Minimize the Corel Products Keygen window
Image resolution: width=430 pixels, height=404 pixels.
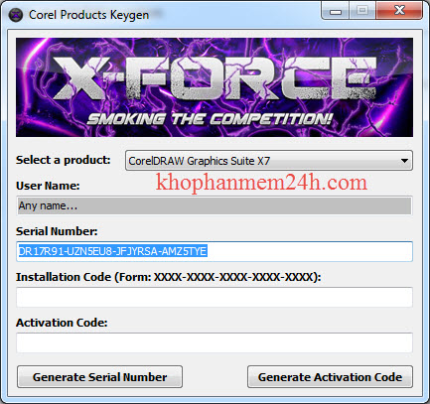(336, 12)
